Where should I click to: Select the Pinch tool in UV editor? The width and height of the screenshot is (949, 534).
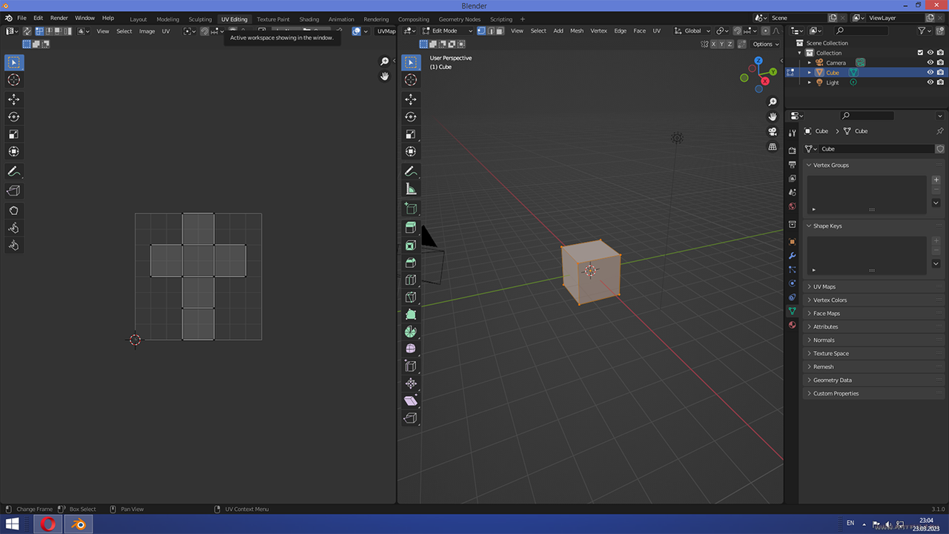coord(14,245)
